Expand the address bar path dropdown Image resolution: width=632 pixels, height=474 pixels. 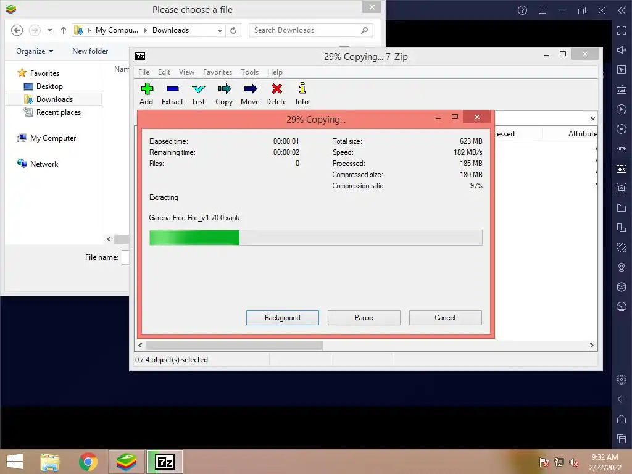coord(220,30)
